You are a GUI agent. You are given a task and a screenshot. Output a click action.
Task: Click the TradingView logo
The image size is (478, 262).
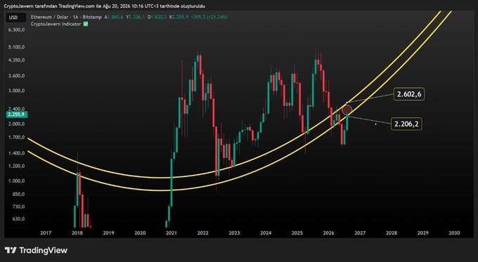coord(37,251)
